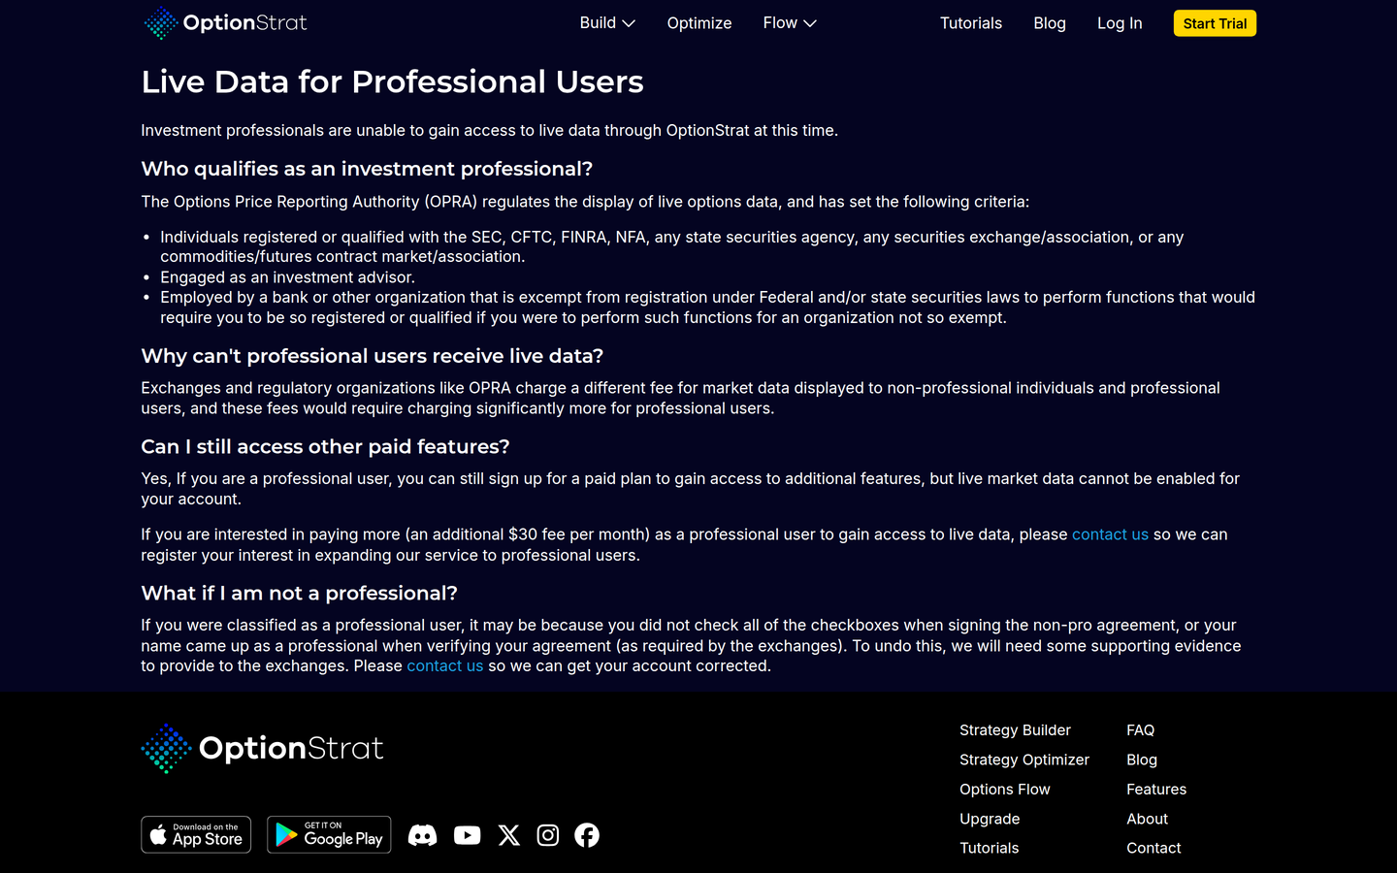Open Tutorials footer link
Screen dimensions: 1397x873
[990, 848]
